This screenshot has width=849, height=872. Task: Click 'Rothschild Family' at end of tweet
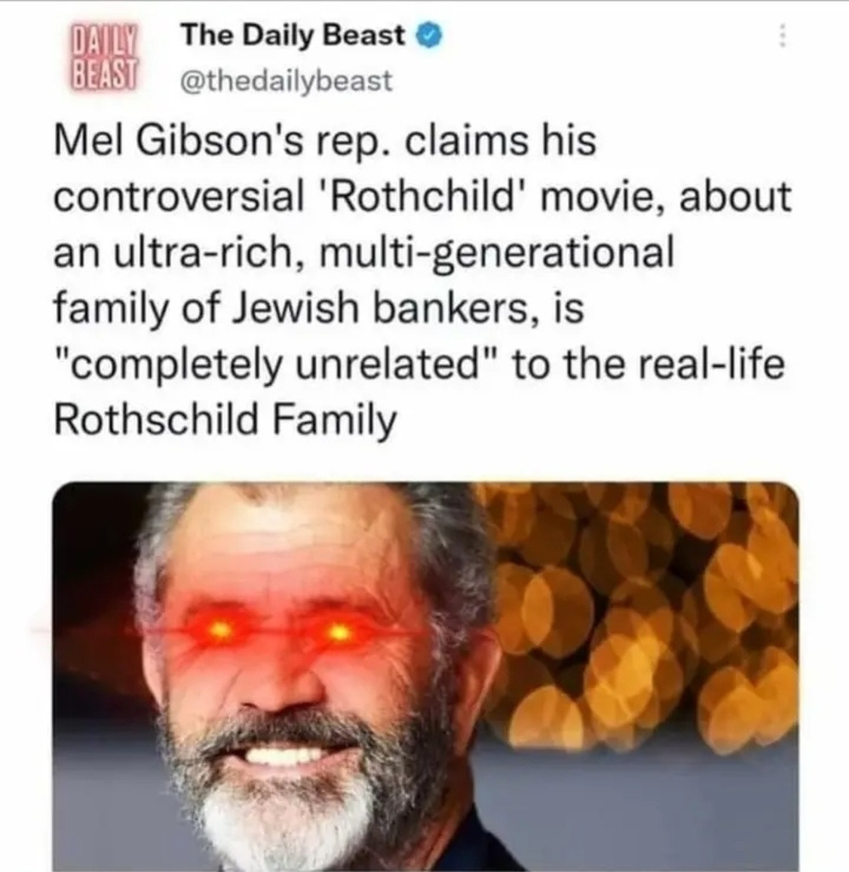pyautogui.click(x=226, y=419)
